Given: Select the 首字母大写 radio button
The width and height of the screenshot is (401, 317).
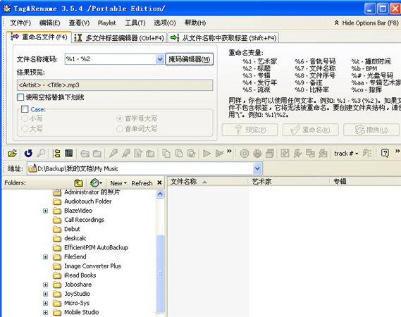Looking at the screenshot, I should point(120,118).
